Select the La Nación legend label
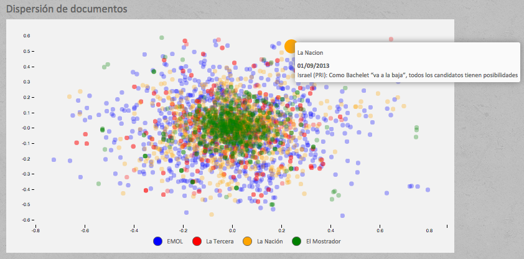524x259 pixels. [x=269, y=242]
